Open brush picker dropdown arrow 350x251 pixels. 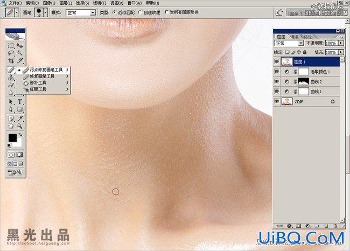45,12
